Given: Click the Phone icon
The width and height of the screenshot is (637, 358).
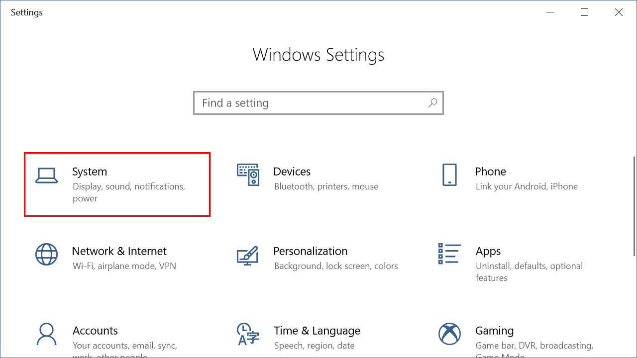Looking at the screenshot, I should 449,175.
